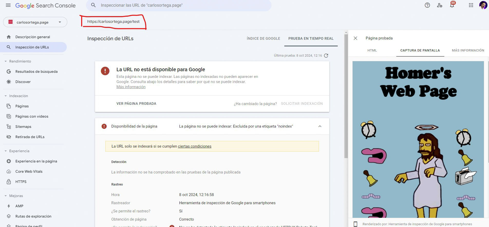Refresh the live test with the reload icon

coord(326,56)
